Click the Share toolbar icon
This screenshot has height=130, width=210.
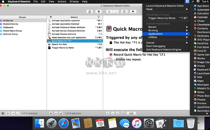90,12
